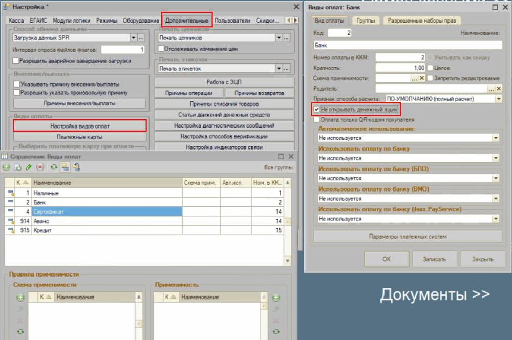Viewport: 512px width, 340px height.
Task: Click the refresh icon in Виды оплат toolbar
Action: pos(54,167)
